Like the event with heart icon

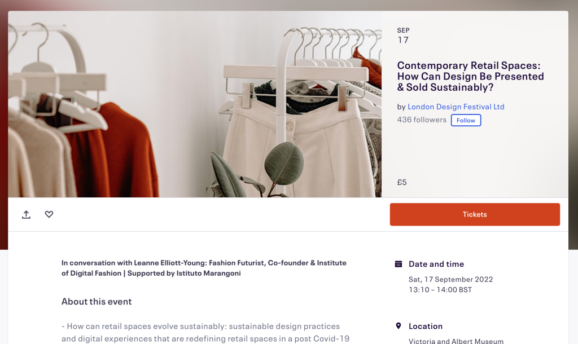pyautogui.click(x=49, y=214)
